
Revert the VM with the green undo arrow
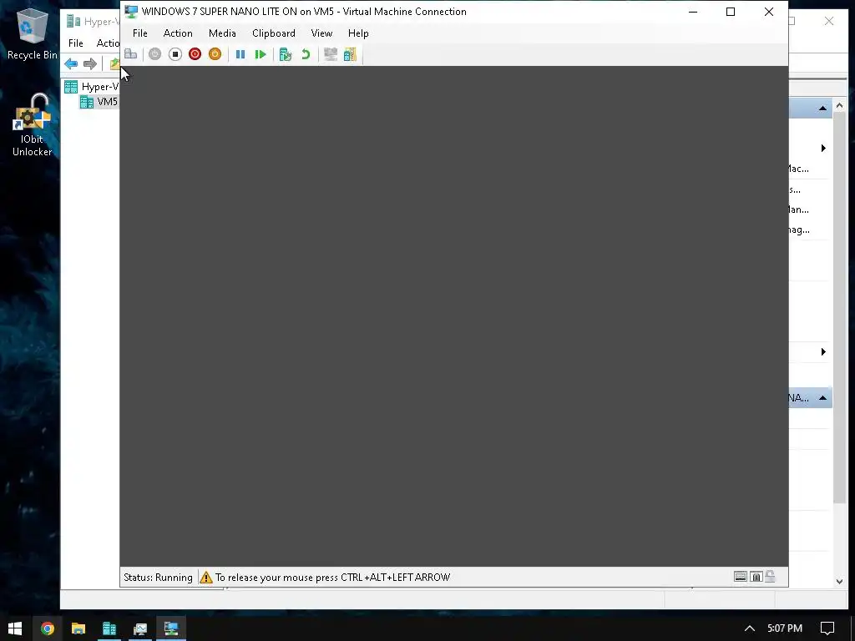point(306,54)
